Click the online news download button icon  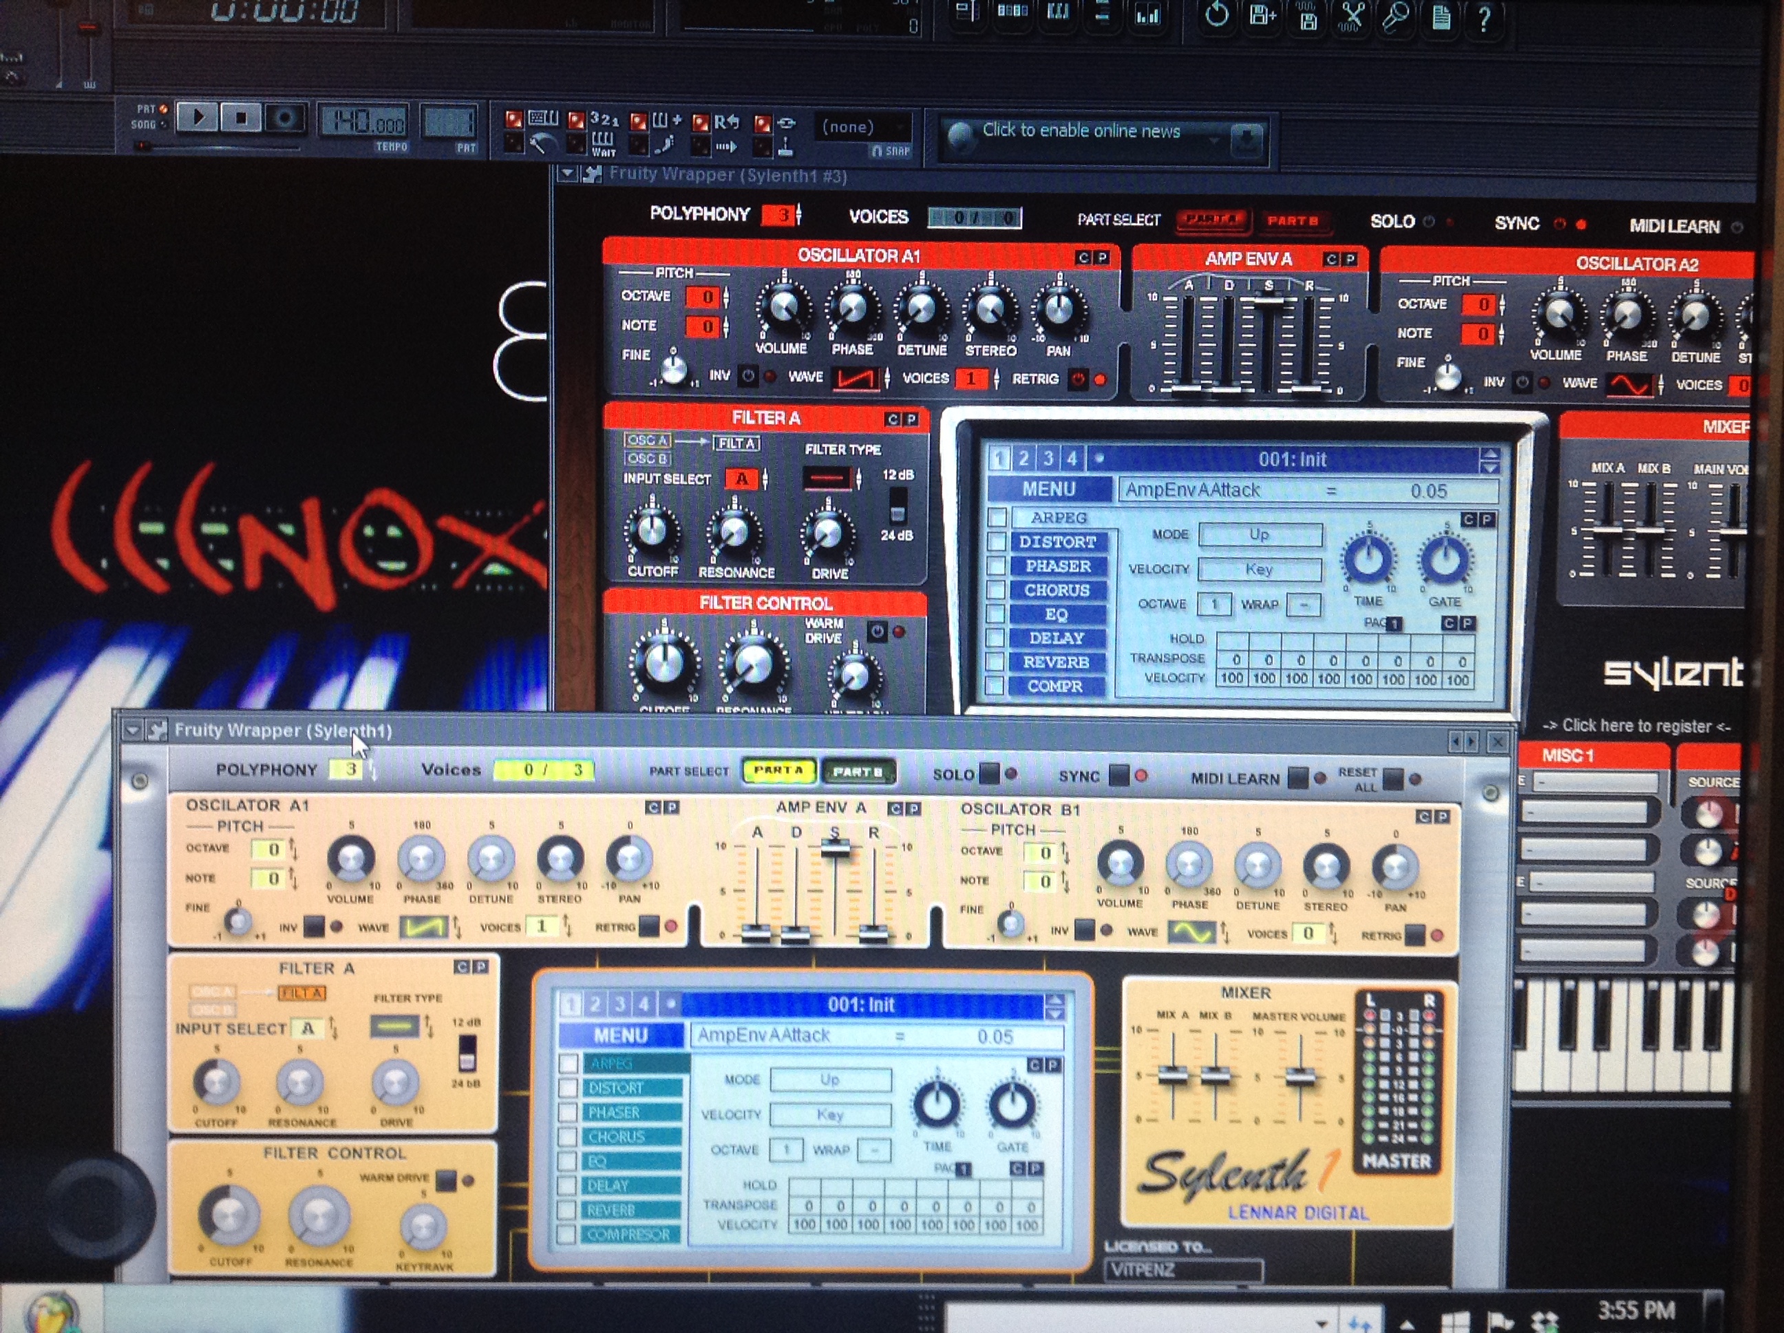point(1246,140)
